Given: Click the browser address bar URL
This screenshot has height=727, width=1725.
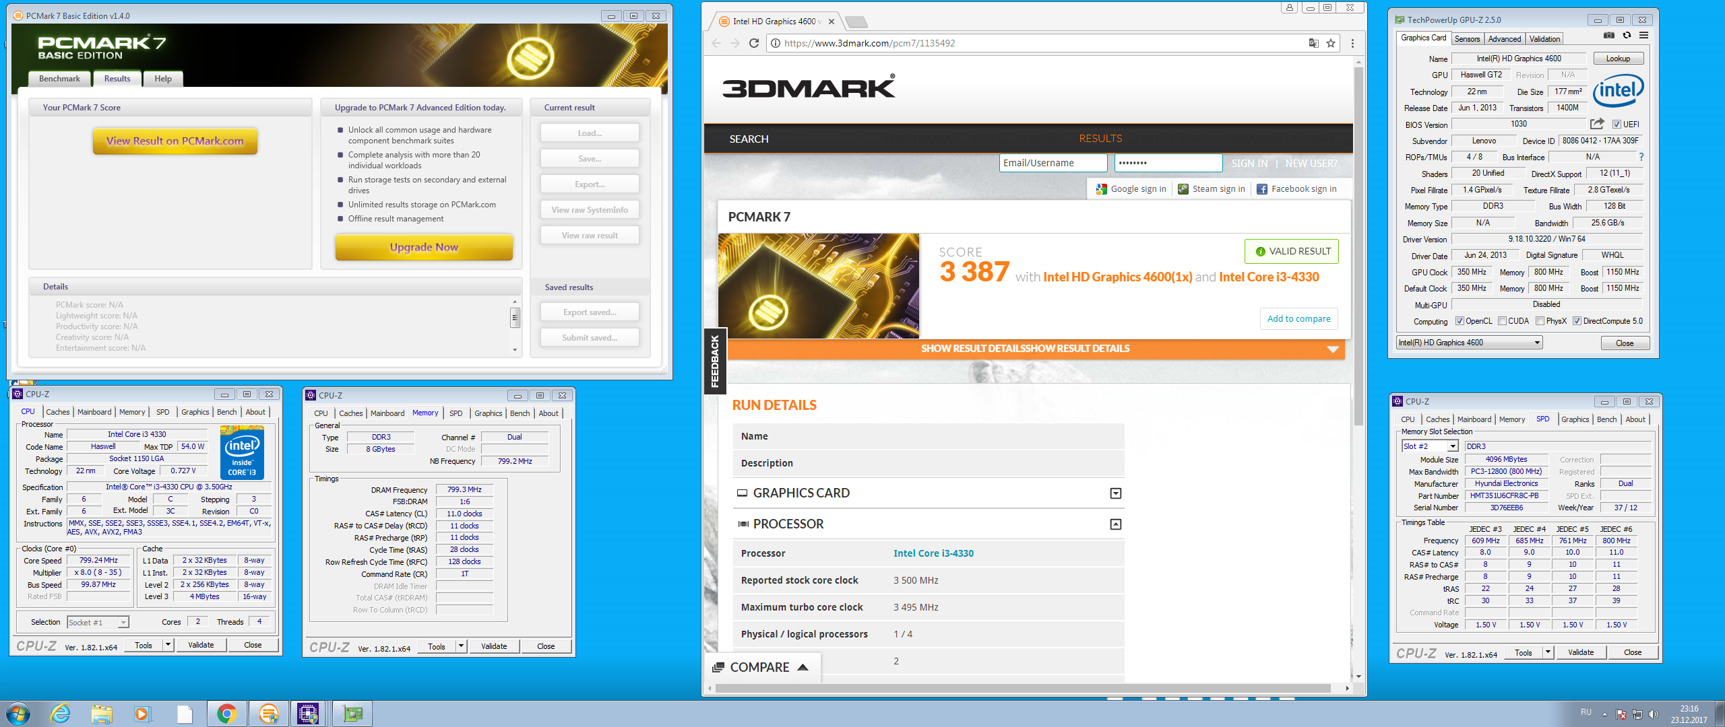Looking at the screenshot, I should pyautogui.click(x=869, y=43).
